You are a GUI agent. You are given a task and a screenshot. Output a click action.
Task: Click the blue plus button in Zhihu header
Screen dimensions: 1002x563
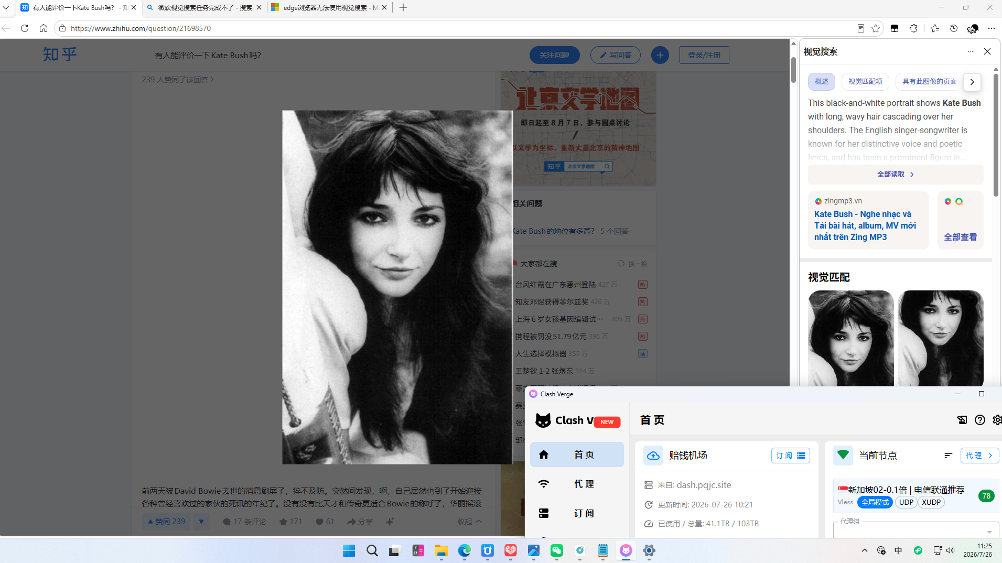(660, 55)
